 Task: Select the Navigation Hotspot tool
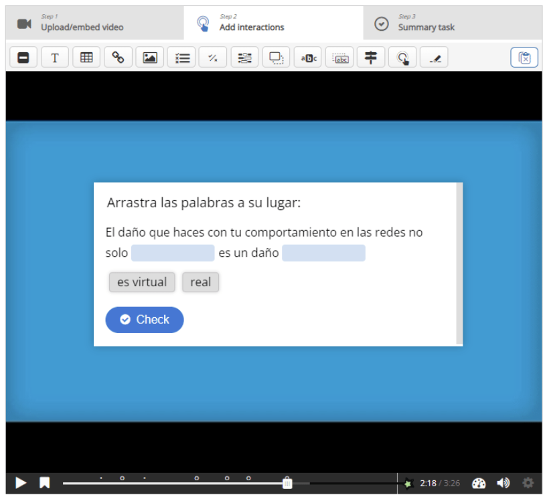402,57
